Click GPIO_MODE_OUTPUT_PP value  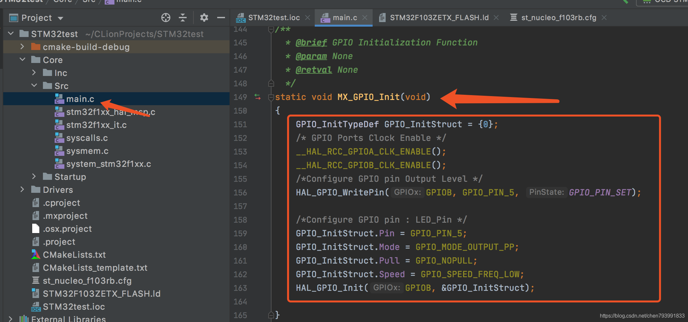(x=465, y=247)
